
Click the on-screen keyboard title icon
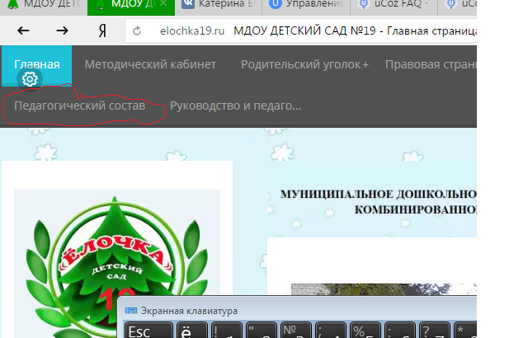(131, 311)
